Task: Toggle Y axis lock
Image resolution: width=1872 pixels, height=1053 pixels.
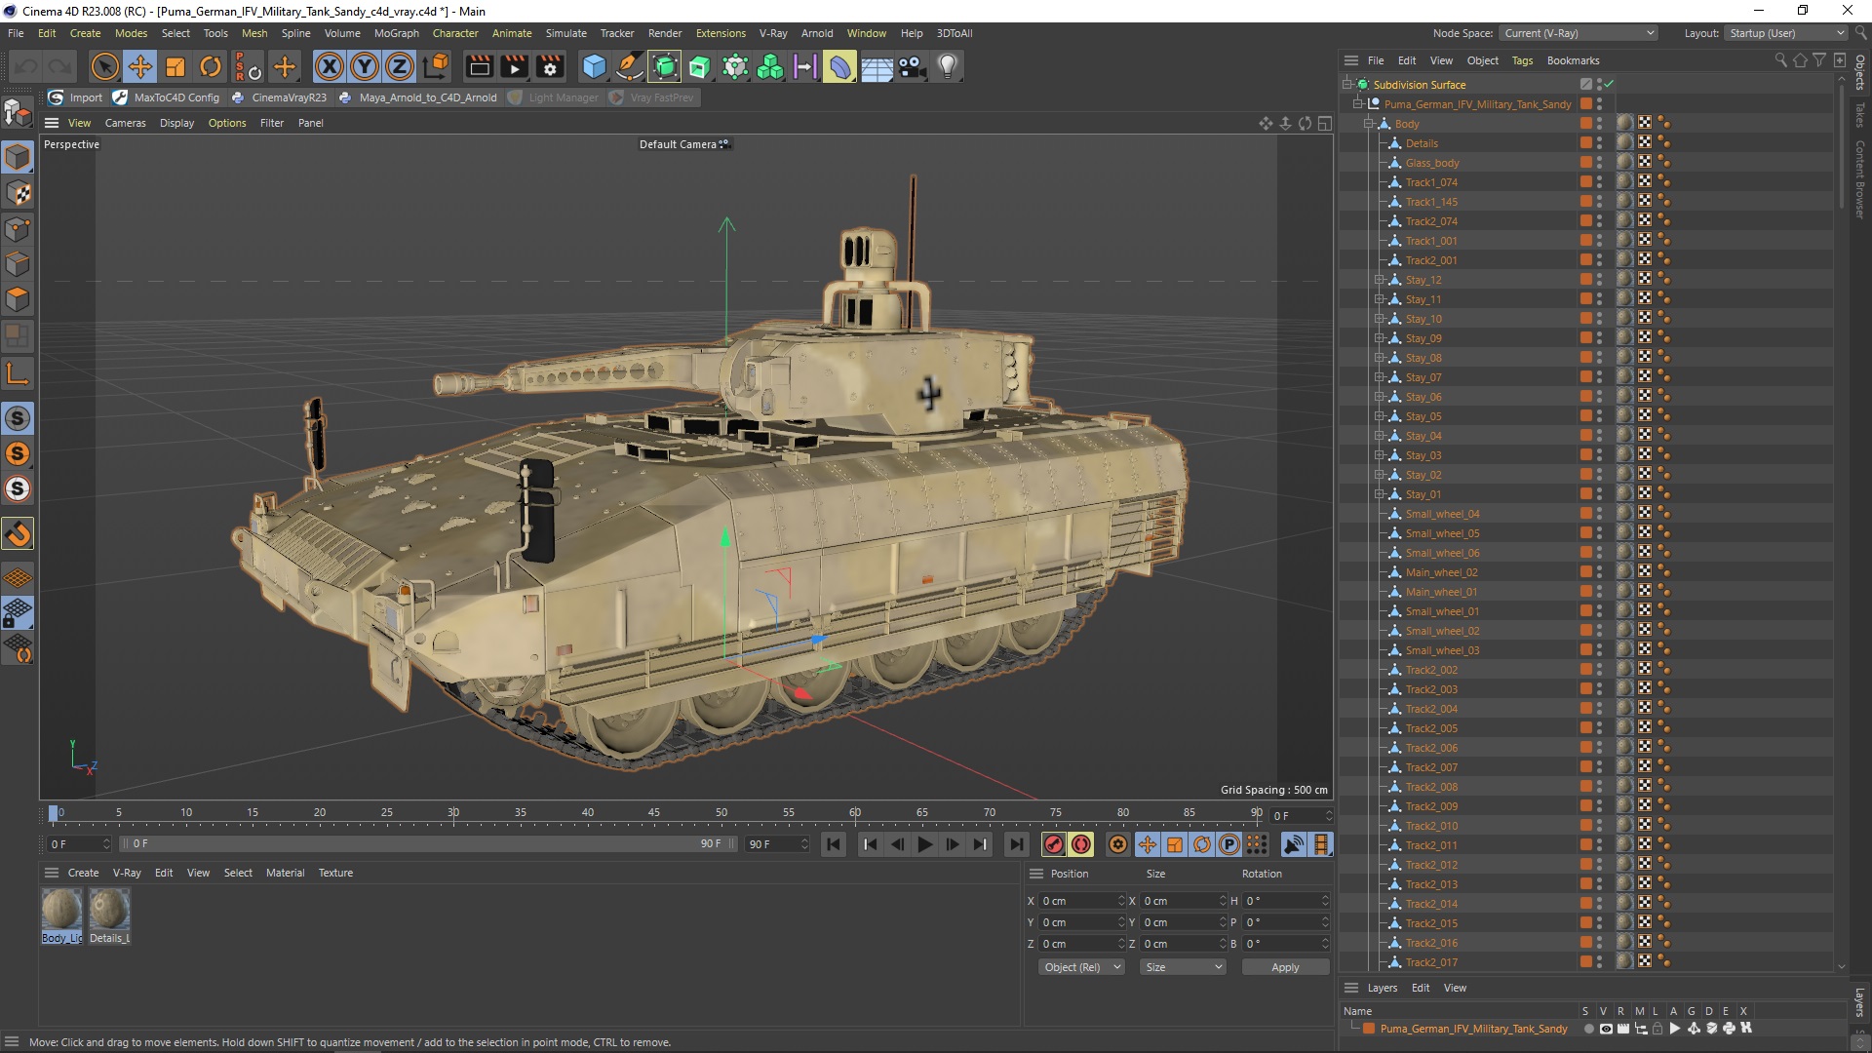Action: click(365, 66)
